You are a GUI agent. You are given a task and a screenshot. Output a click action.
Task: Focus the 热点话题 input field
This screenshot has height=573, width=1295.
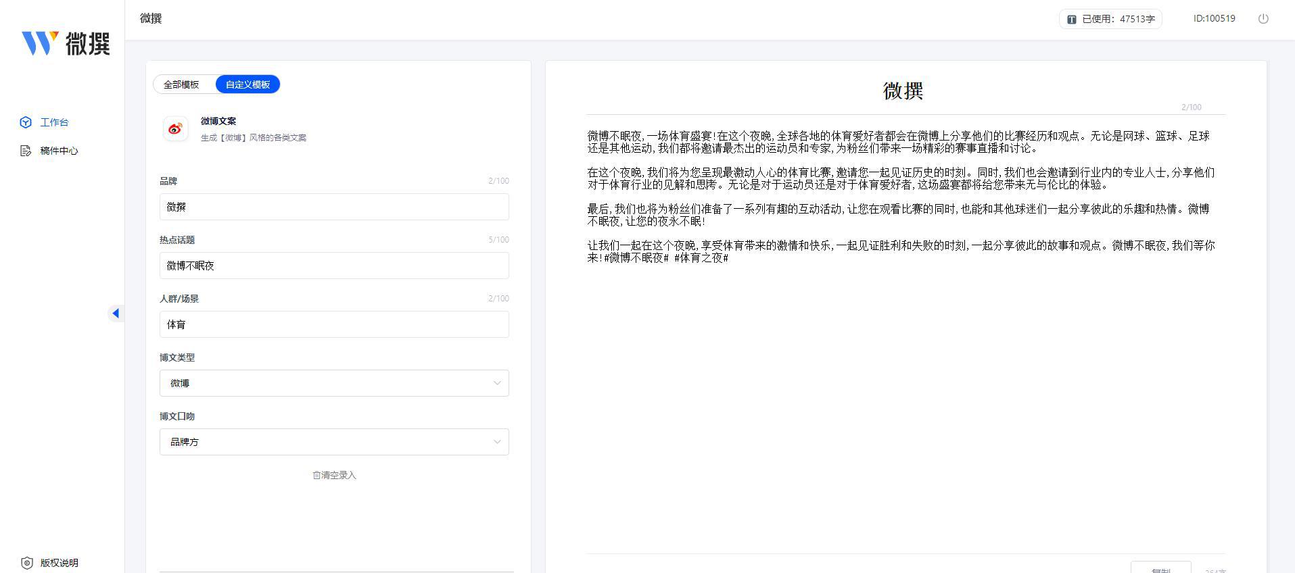pyautogui.click(x=334, y=266)
